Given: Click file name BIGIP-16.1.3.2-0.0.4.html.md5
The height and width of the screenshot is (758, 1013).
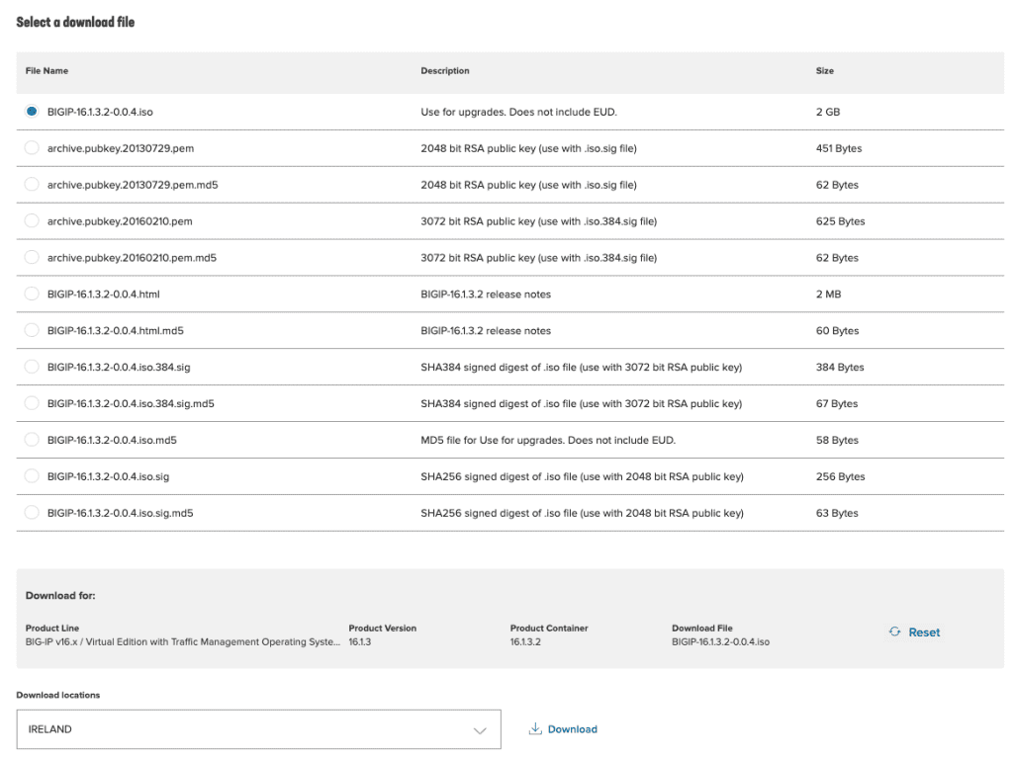Looking at the screenshot, I should tap(116, 331).
